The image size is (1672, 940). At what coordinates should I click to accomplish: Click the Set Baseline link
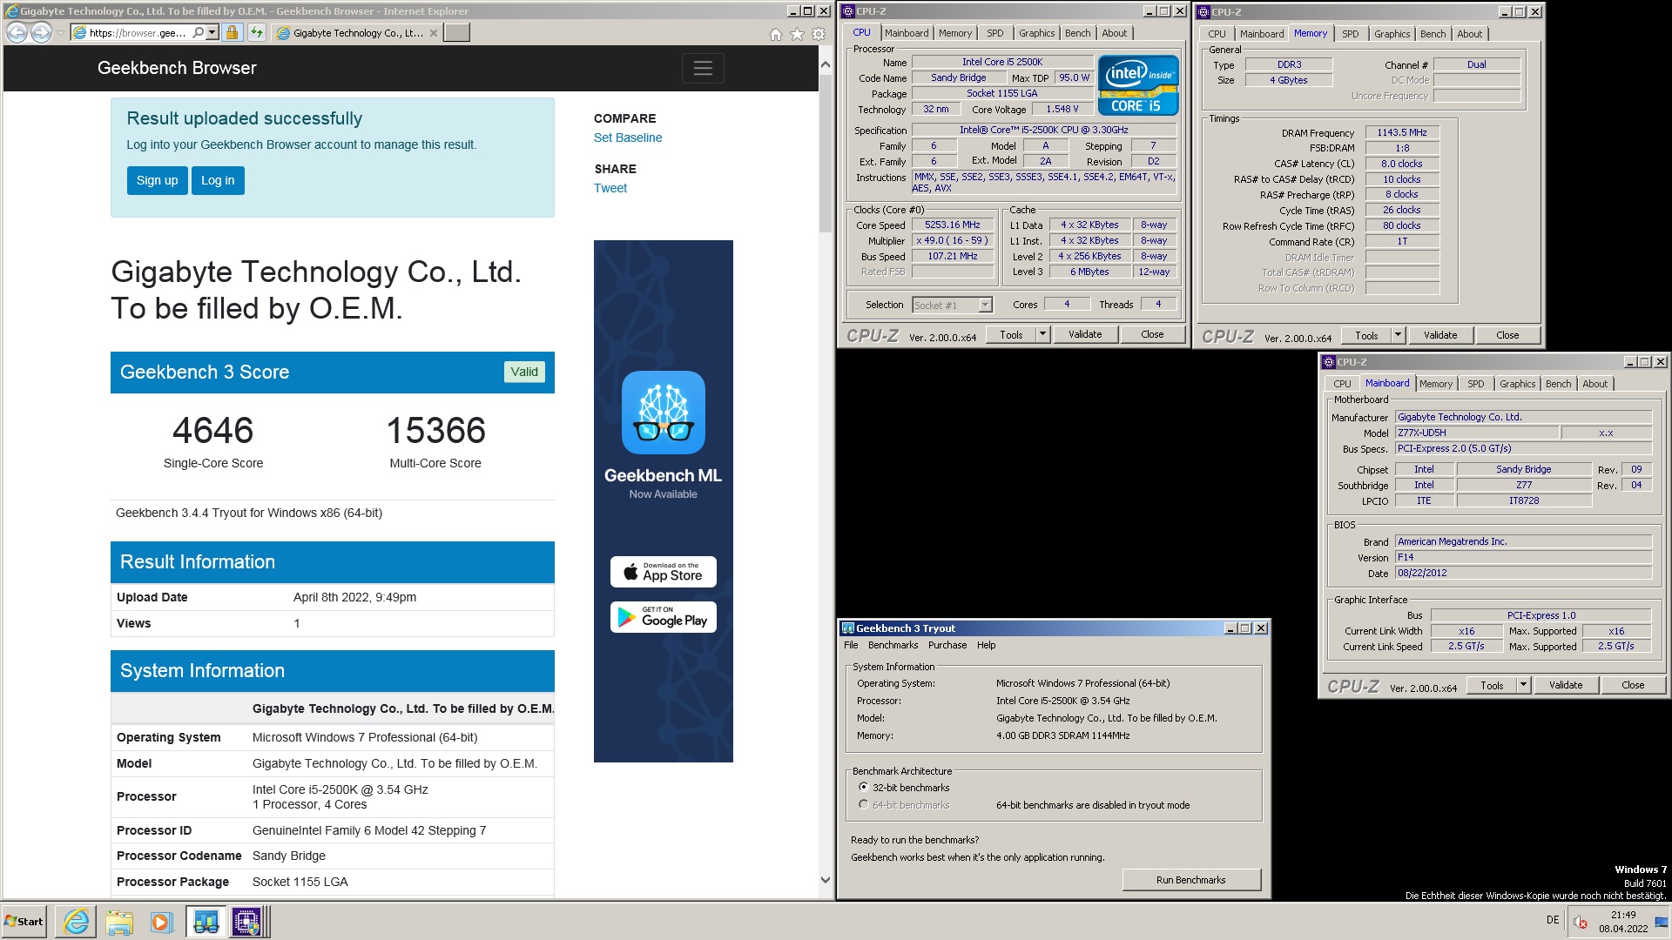(x=628, y=138)
